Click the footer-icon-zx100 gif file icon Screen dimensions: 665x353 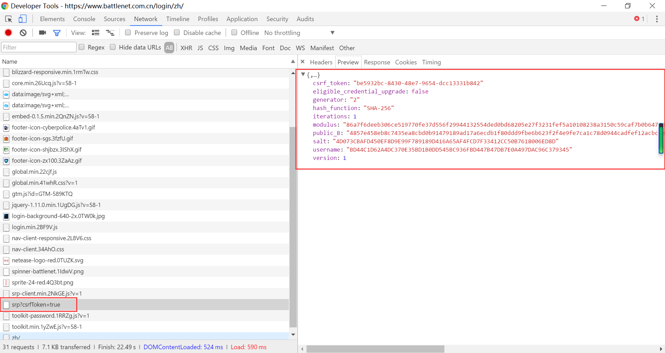coord(6,161)
